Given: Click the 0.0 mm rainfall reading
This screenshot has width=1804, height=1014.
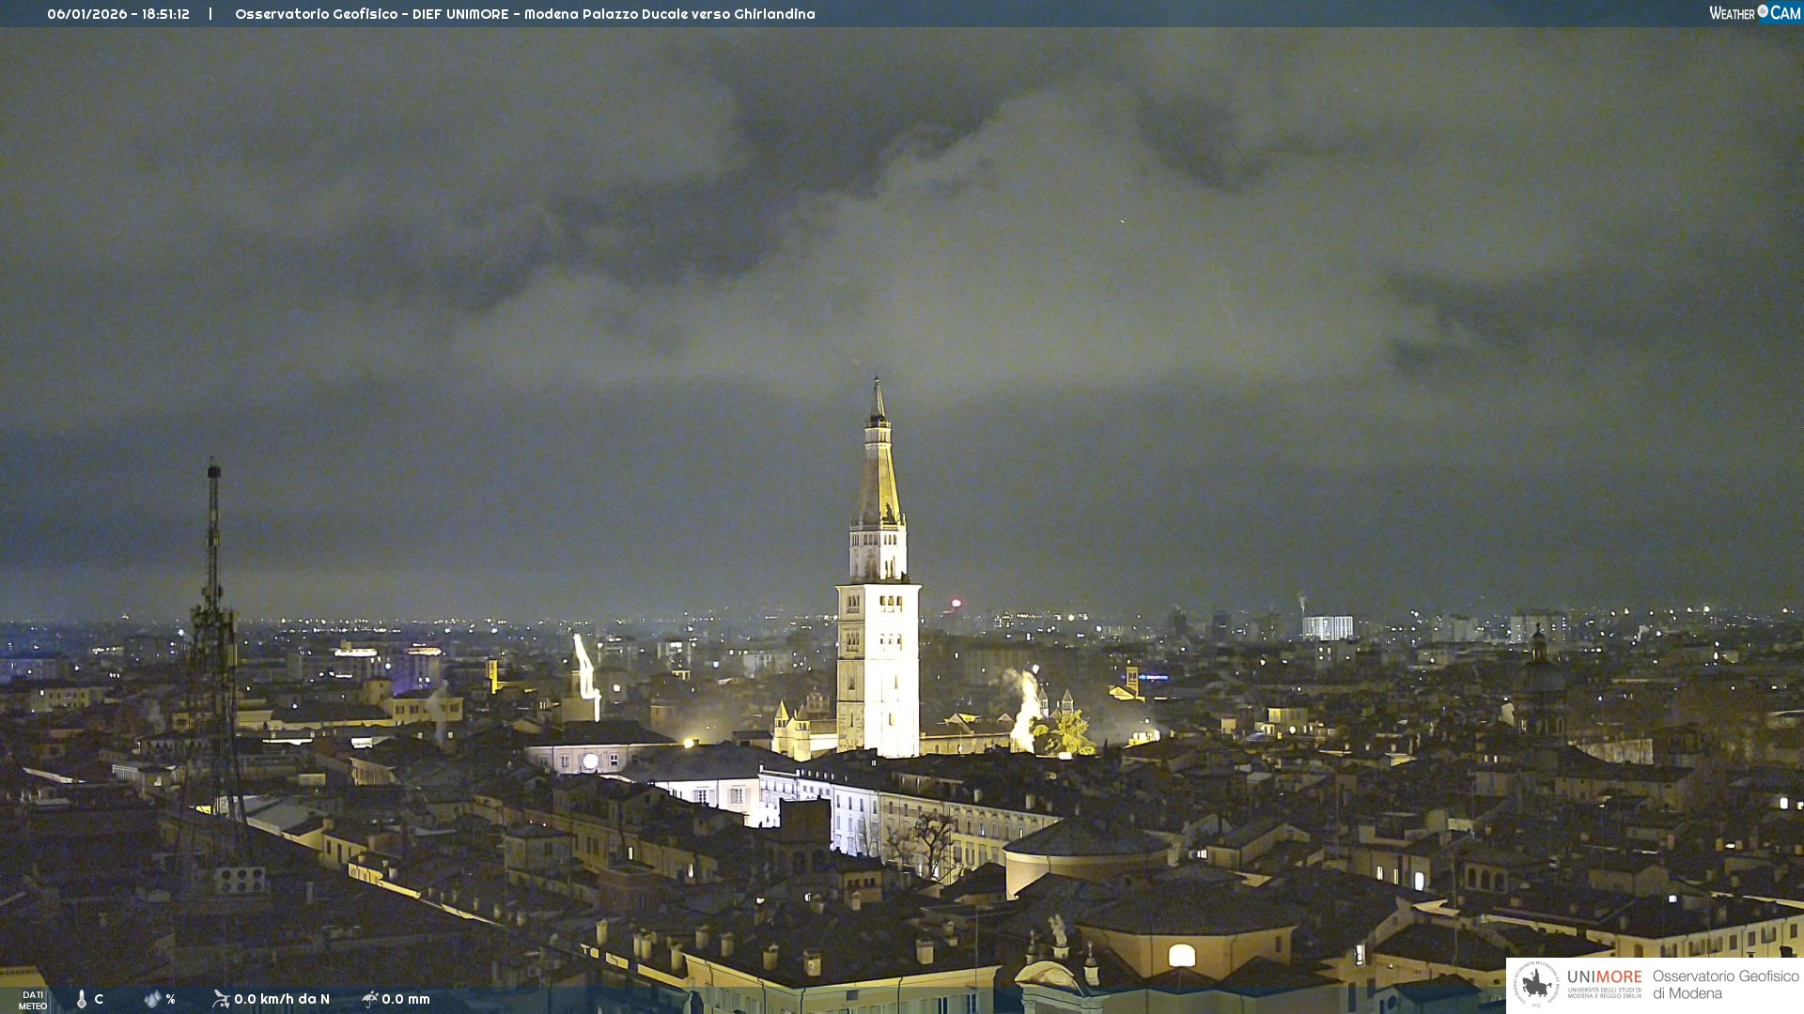Looking at the screenshot, I should pos(406,999).
